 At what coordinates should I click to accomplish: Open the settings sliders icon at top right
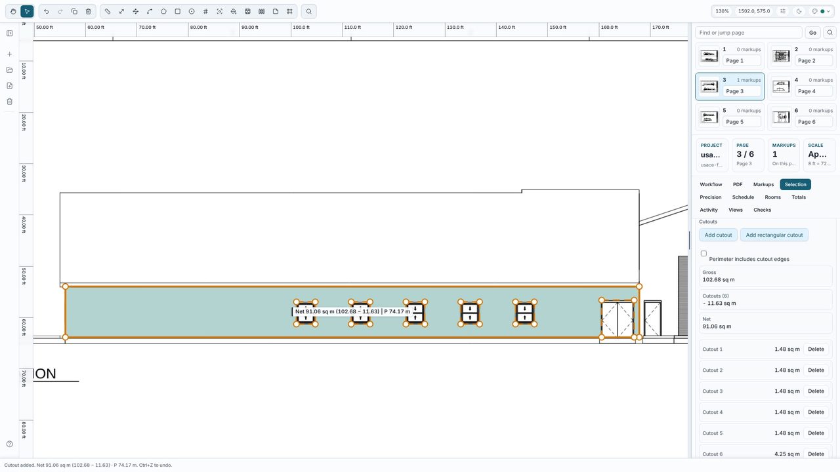(x=783, y=11)
